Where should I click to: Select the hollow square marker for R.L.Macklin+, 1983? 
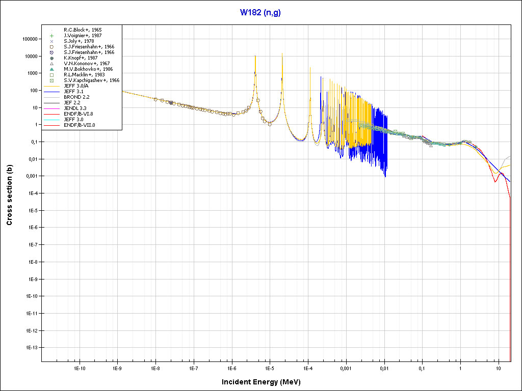pyautogui.click(x=51, y=75)
